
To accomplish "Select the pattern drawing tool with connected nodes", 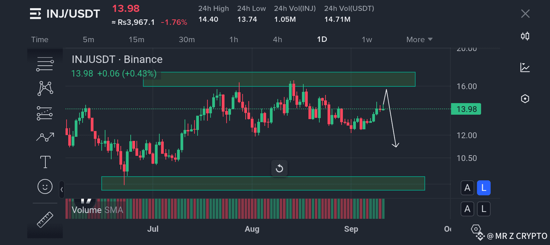I will pyautogui.click(x=45, y=88).
